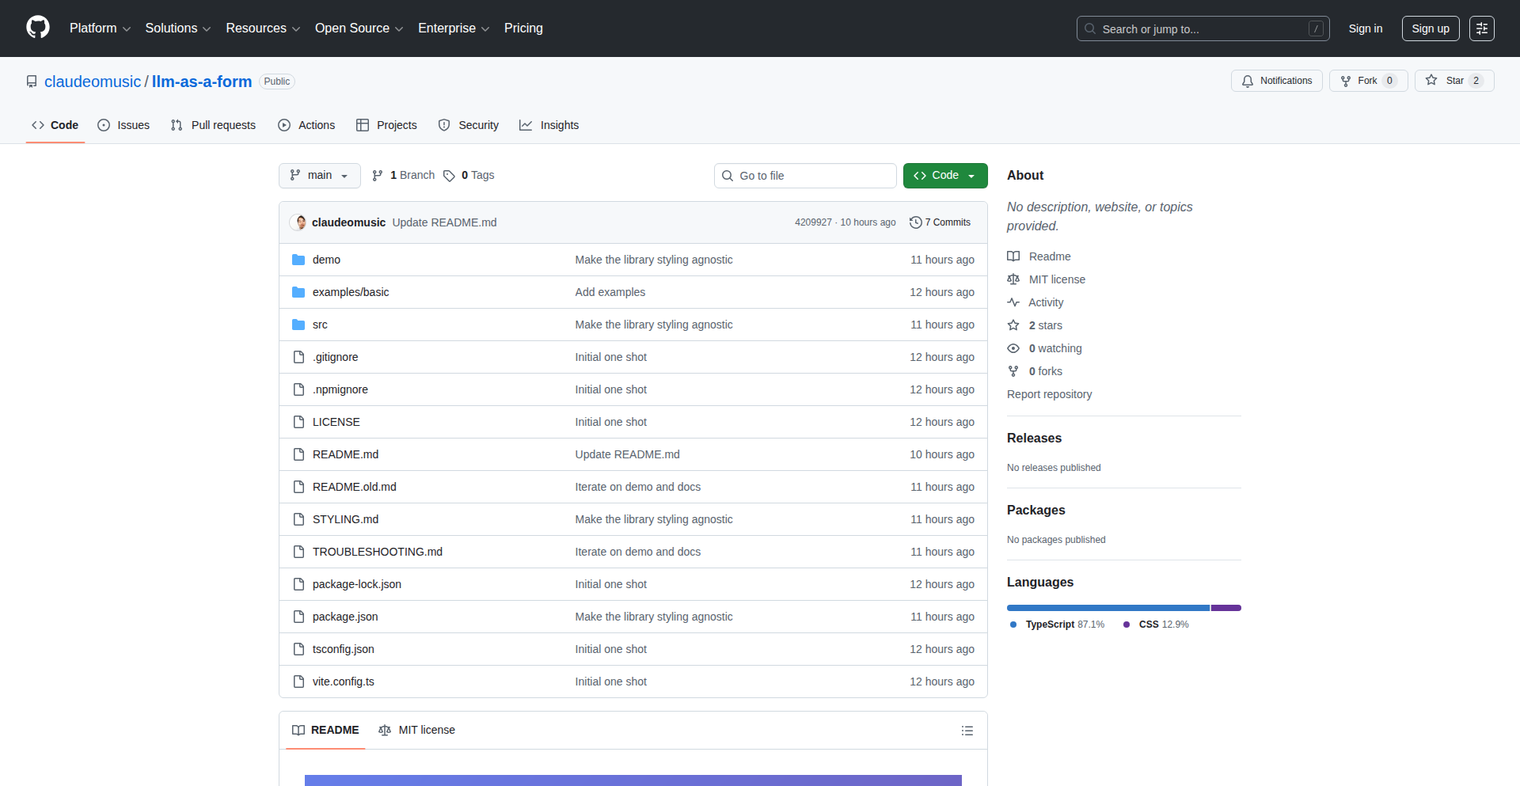Open the Report repository link
The height and width of the screenshot is (786, 1520).
tap(1049, 394)
